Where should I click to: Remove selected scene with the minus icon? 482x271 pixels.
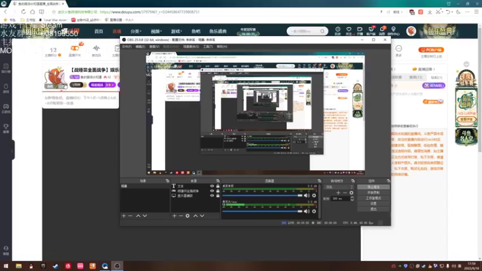pyautogui.click(x=130, y=216)
